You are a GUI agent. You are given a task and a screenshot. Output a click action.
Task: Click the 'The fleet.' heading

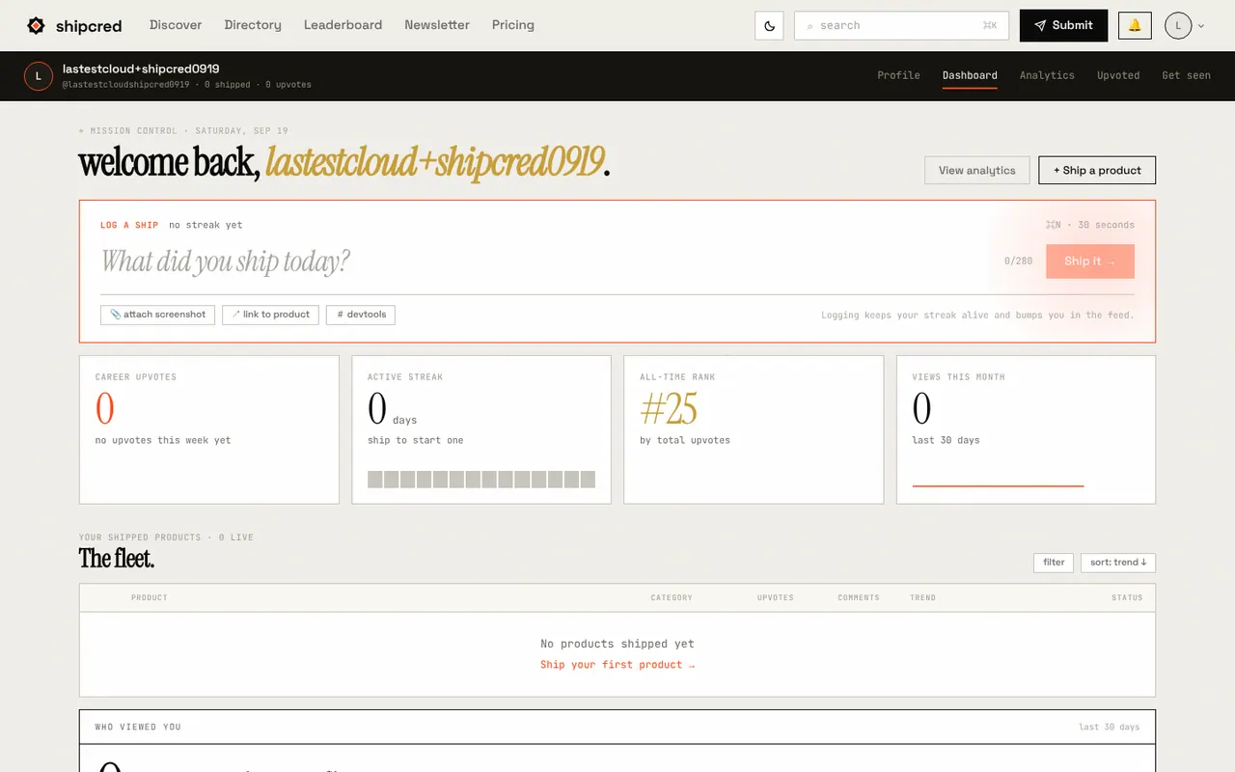pyautogui.click(x=117, y=559)
